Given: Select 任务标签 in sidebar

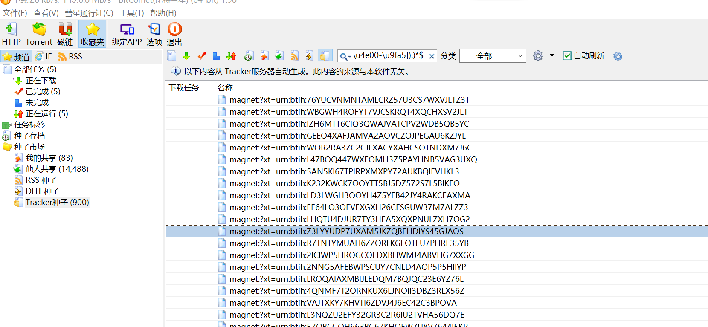Looking at the screenshot, I should tap(29, 124).
